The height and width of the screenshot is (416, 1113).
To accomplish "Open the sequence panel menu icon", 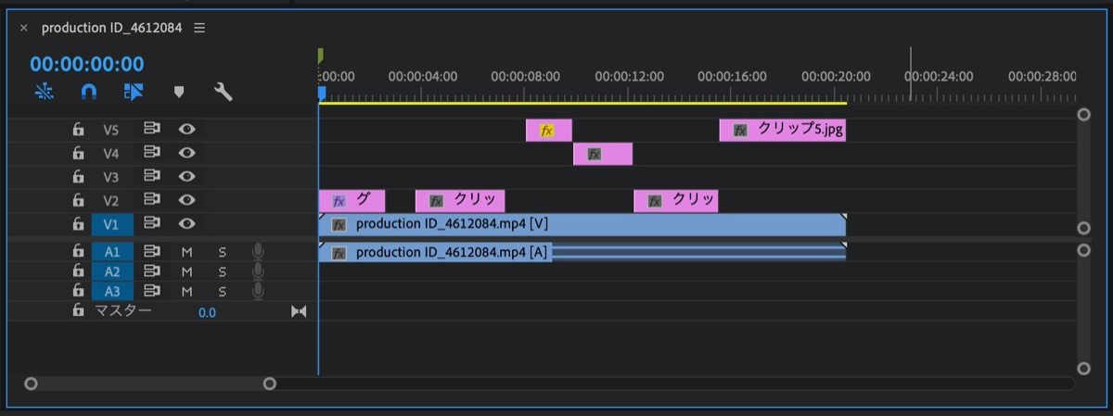I will click(x=199, y=28).
